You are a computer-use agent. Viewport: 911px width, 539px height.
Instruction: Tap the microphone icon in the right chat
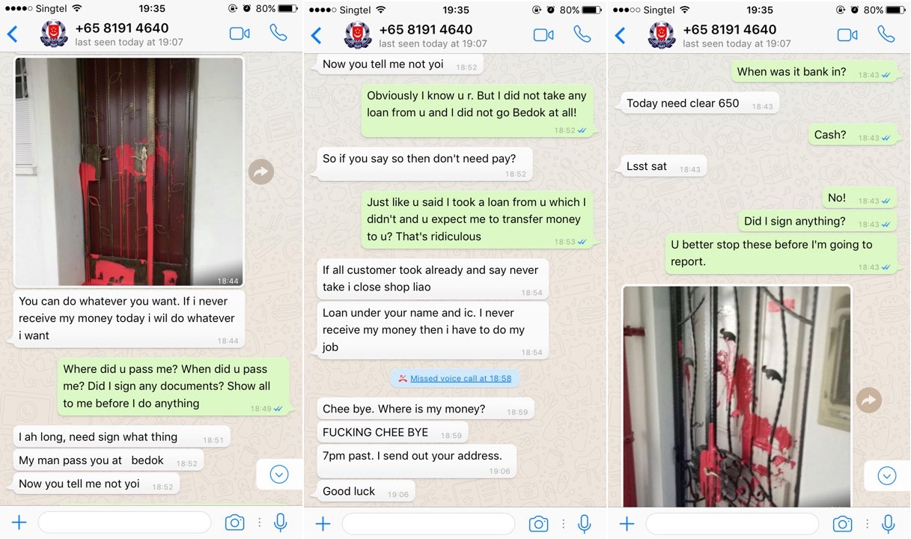click(889, 523)
